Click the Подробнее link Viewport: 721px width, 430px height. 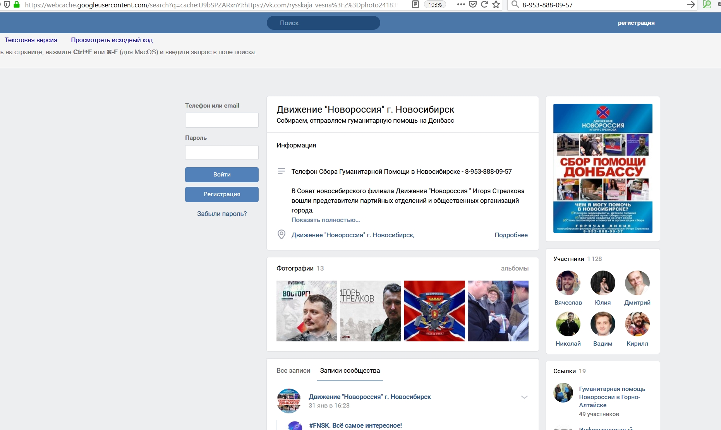(x=511, y=235)
